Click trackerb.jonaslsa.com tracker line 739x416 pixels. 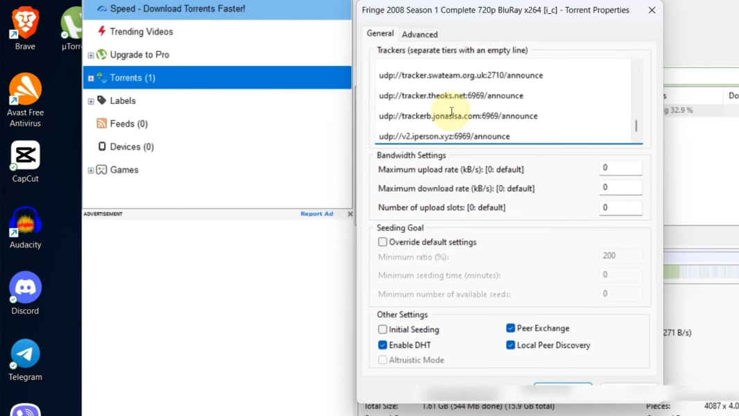(x=458, y=116)
